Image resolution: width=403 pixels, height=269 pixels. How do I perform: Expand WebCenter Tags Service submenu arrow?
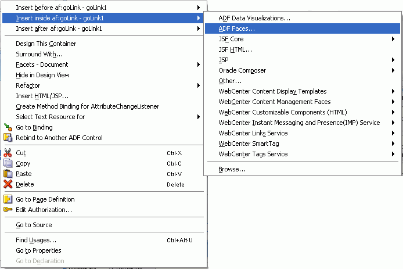tap(393, 154)
